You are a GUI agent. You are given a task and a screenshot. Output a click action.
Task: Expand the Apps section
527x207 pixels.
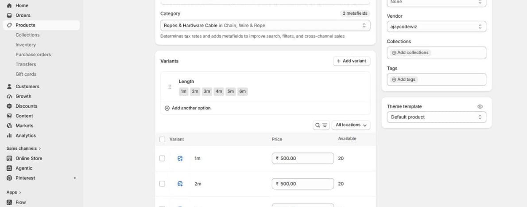pyautogui.click(x=14, y=192)
